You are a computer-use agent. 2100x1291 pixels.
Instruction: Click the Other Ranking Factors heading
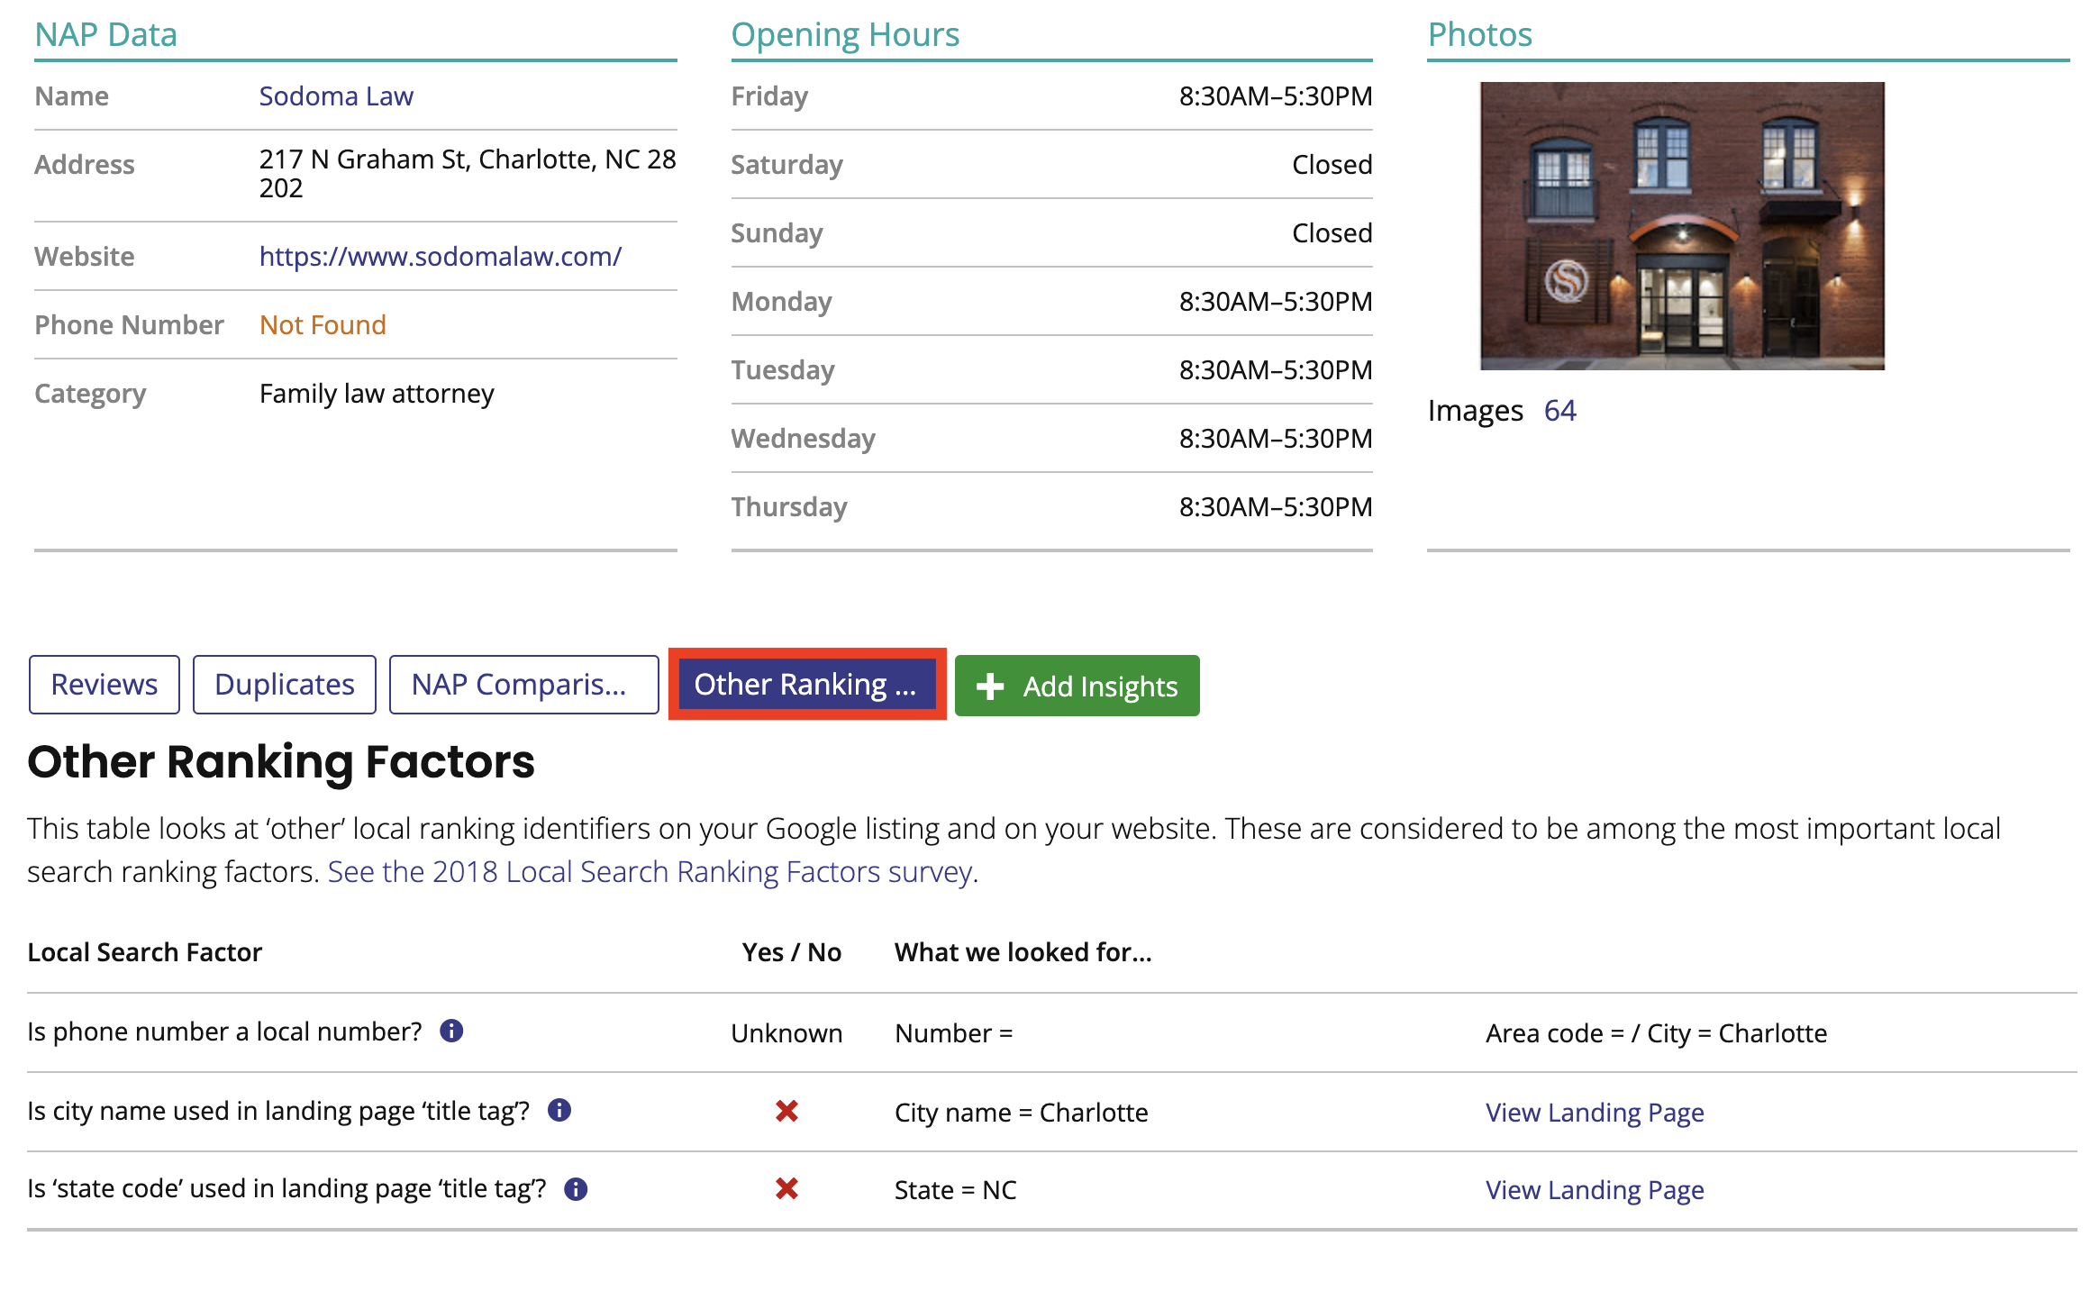pyautogui.click(x=281, y=761)
